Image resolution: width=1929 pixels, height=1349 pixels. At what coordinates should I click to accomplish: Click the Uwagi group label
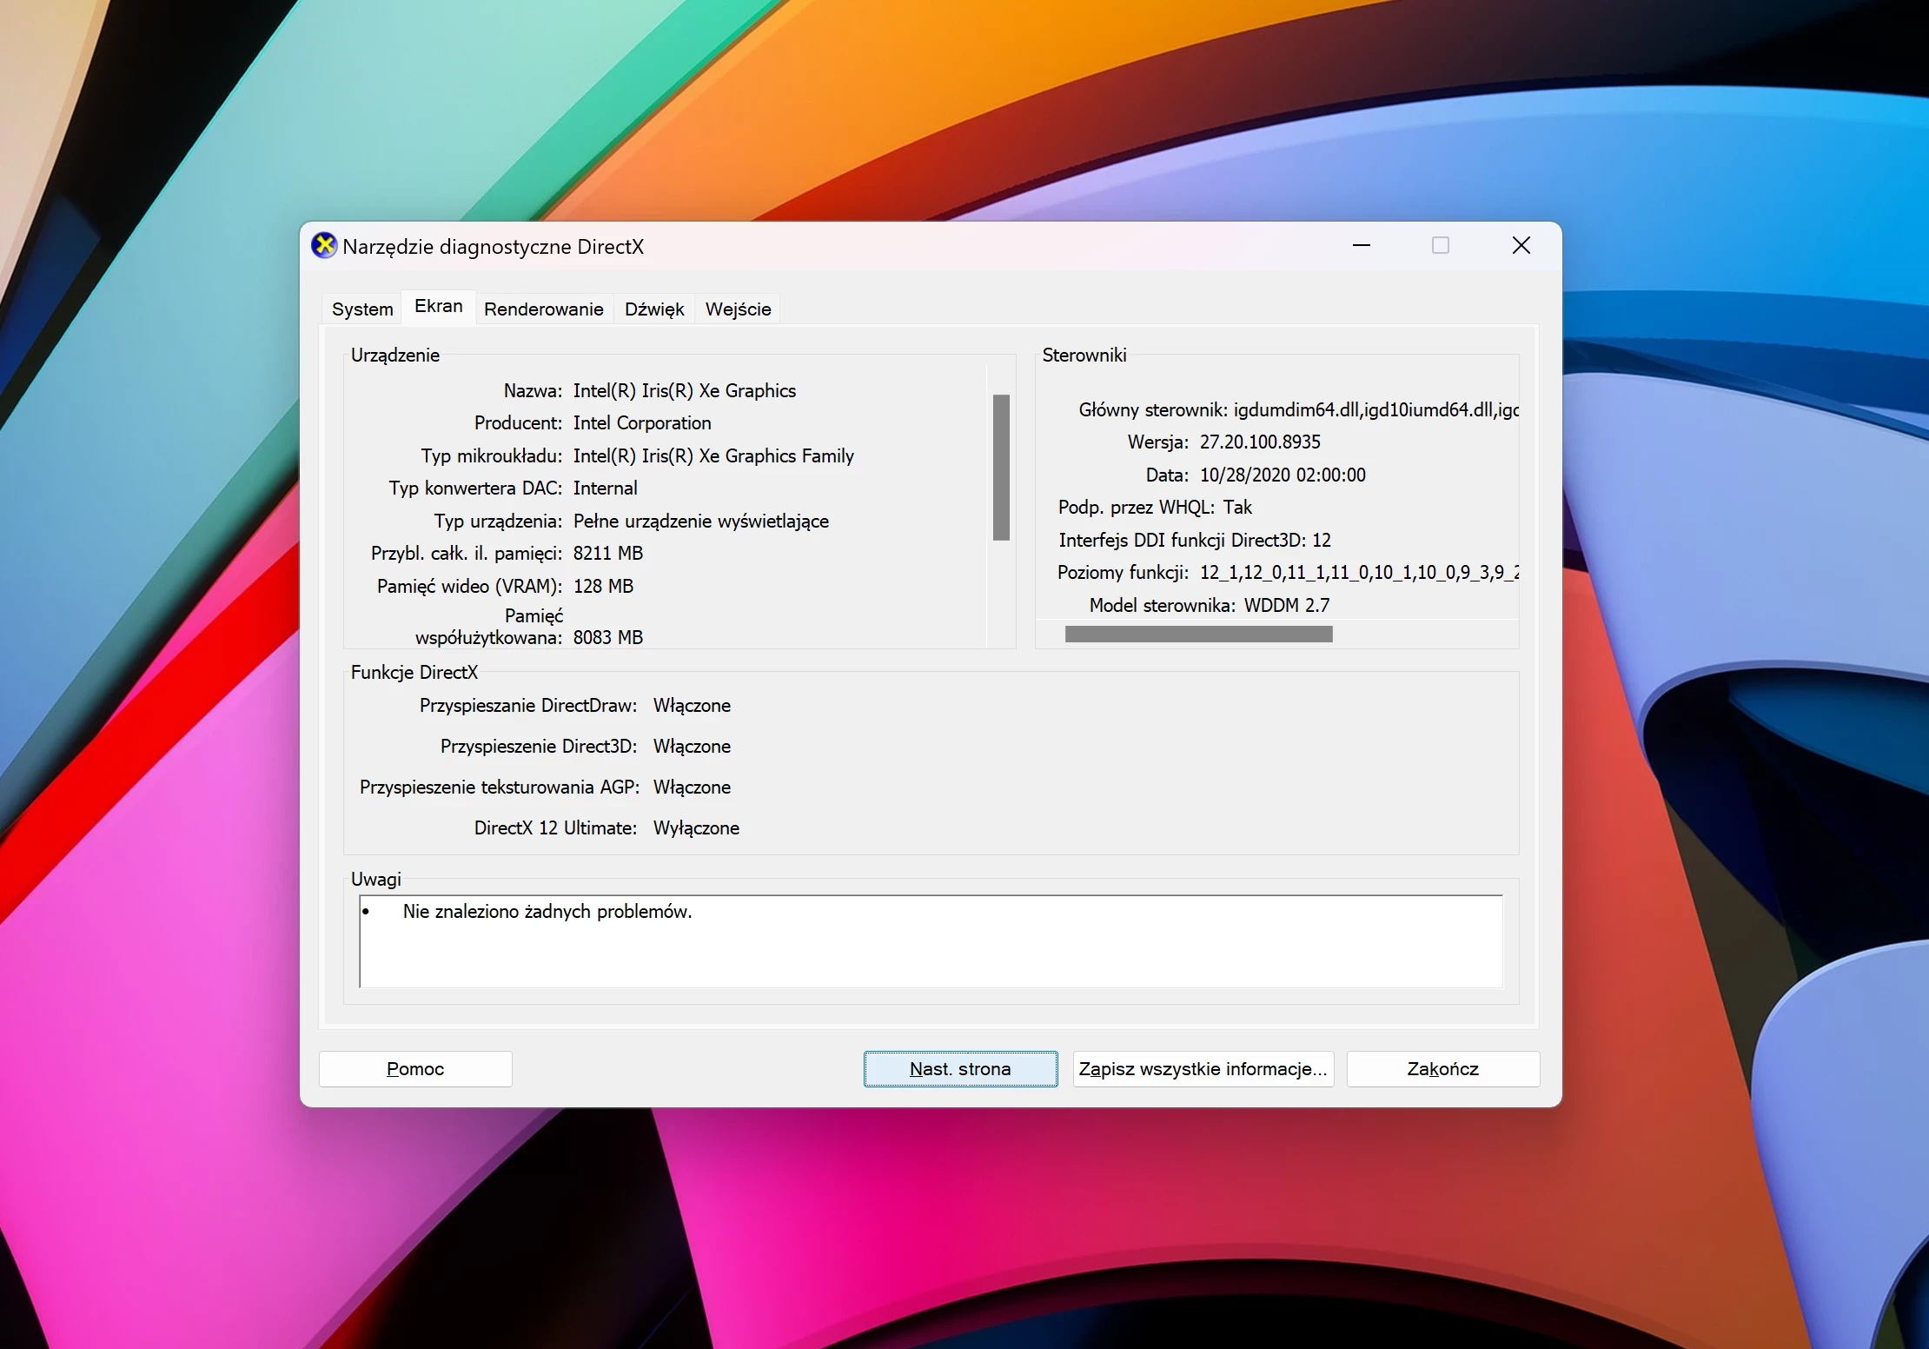pyautogui.click(x=376, y=880)
